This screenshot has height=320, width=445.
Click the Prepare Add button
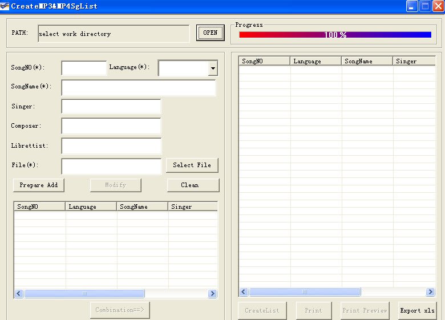[39, 185]
